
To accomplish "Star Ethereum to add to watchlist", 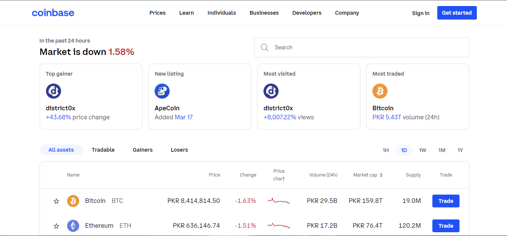I will [57, 226].
